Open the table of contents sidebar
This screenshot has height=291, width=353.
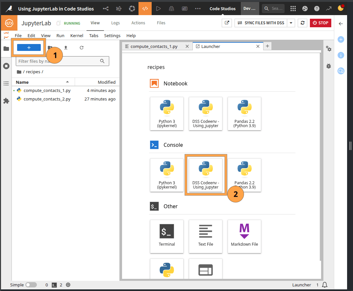coord(6,83)
